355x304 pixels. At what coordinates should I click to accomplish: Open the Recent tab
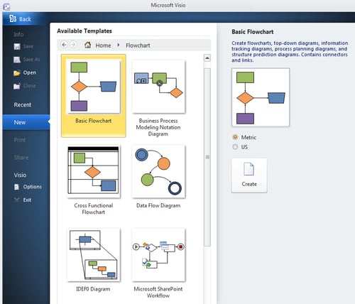pos(23,105)
